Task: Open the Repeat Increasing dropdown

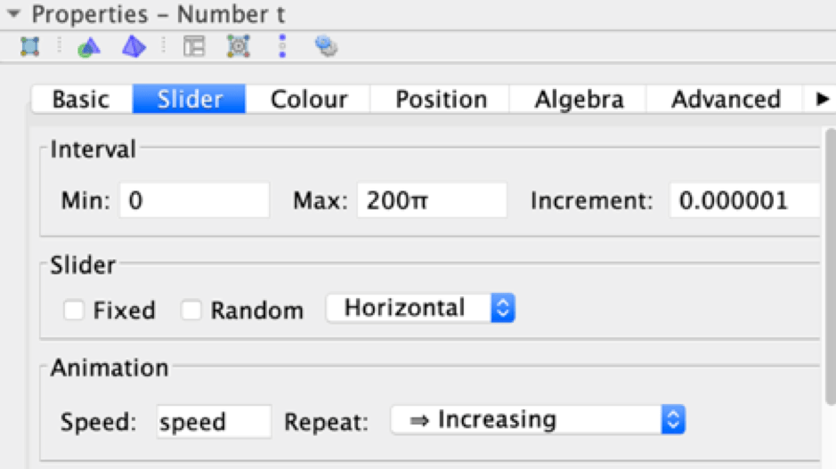Action: click(x=538, y=420)
